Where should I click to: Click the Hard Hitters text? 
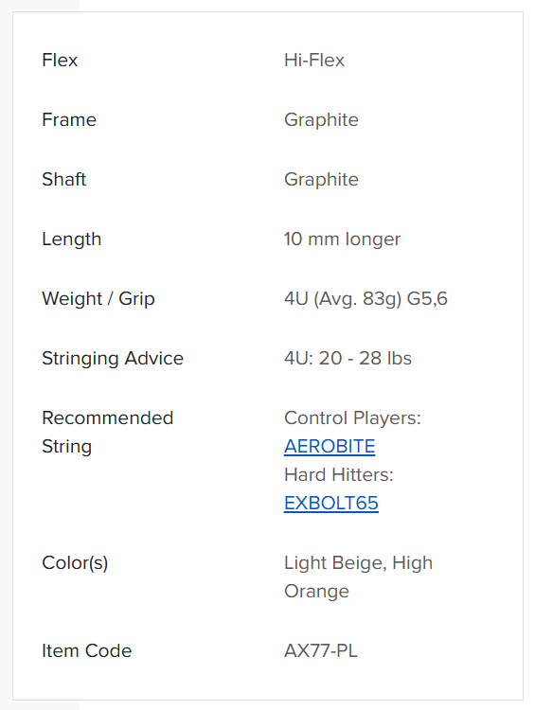338,475
